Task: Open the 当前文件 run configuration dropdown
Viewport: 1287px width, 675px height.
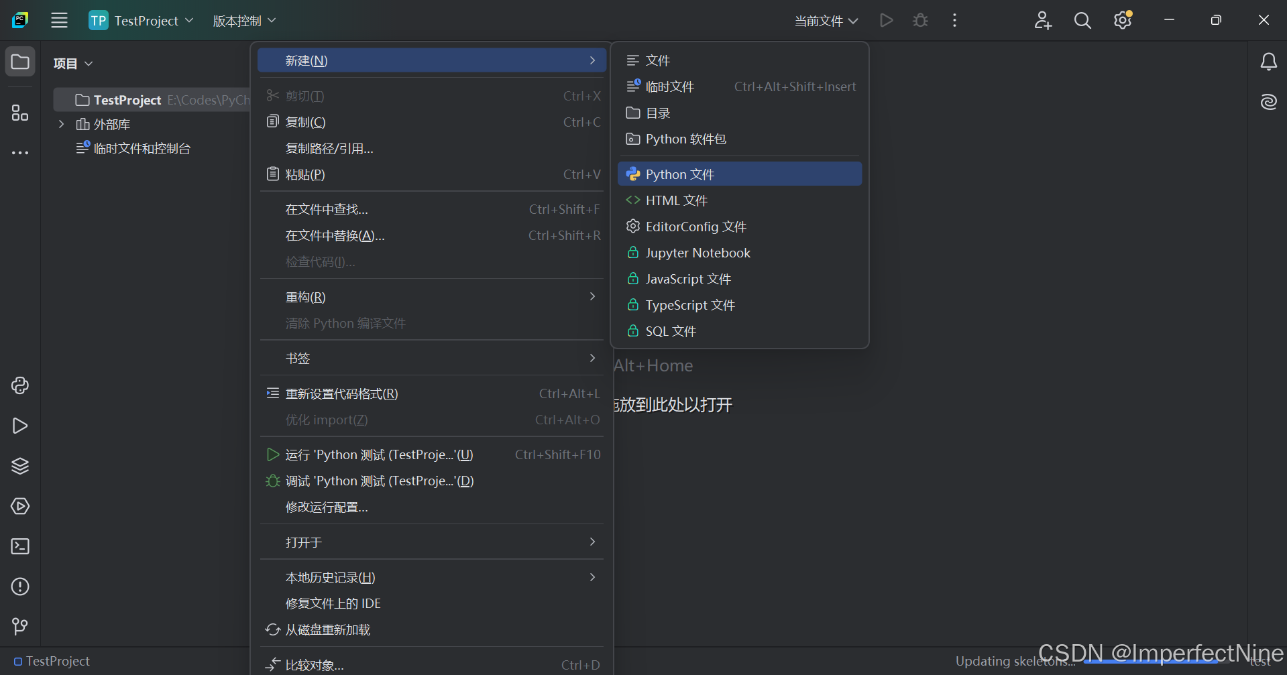Action: 826,21
